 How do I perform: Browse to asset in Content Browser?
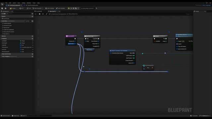(x=6, y=8)
